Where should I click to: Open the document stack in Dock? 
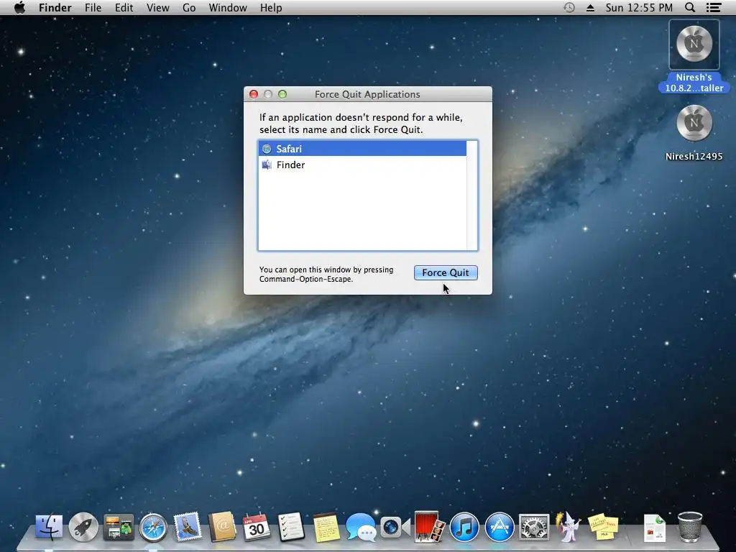(655, 528)
